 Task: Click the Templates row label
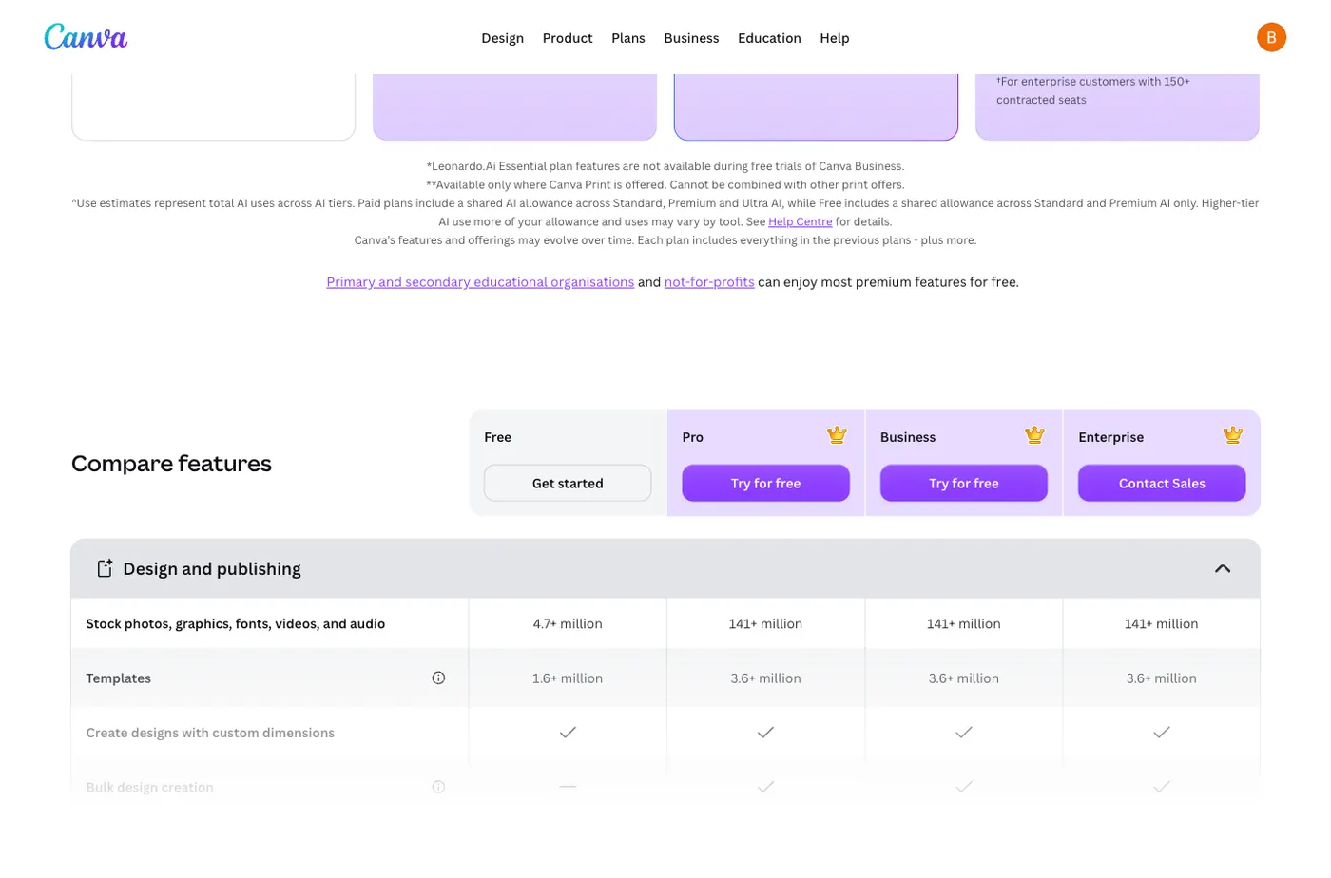(118, 678)
